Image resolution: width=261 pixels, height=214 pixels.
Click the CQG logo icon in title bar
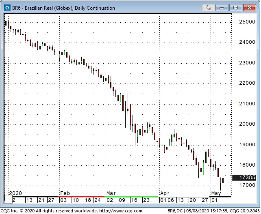tap(7, 8)
